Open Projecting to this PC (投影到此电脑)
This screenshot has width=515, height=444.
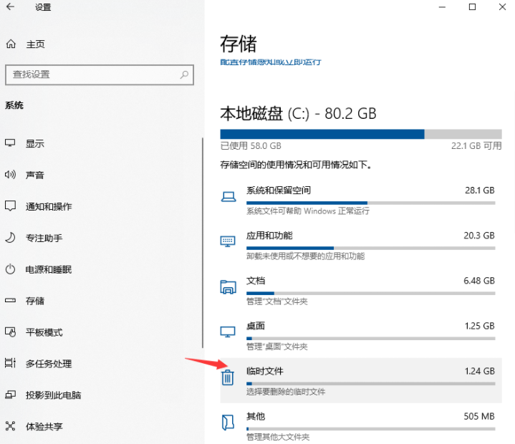click(x=53, y=395)
